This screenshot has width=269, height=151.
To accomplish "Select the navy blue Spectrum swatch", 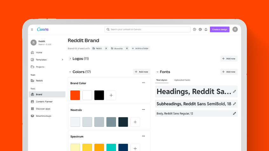I will 123,148.
